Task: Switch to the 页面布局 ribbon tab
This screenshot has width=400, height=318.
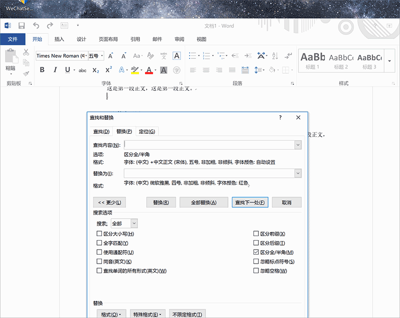Action: point(108,39)
